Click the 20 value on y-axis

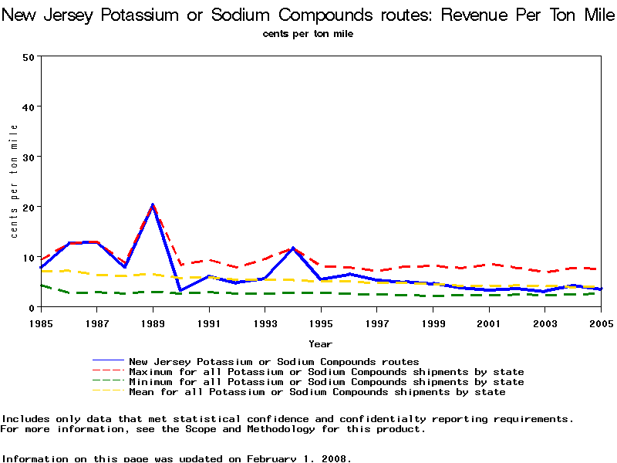29,207
